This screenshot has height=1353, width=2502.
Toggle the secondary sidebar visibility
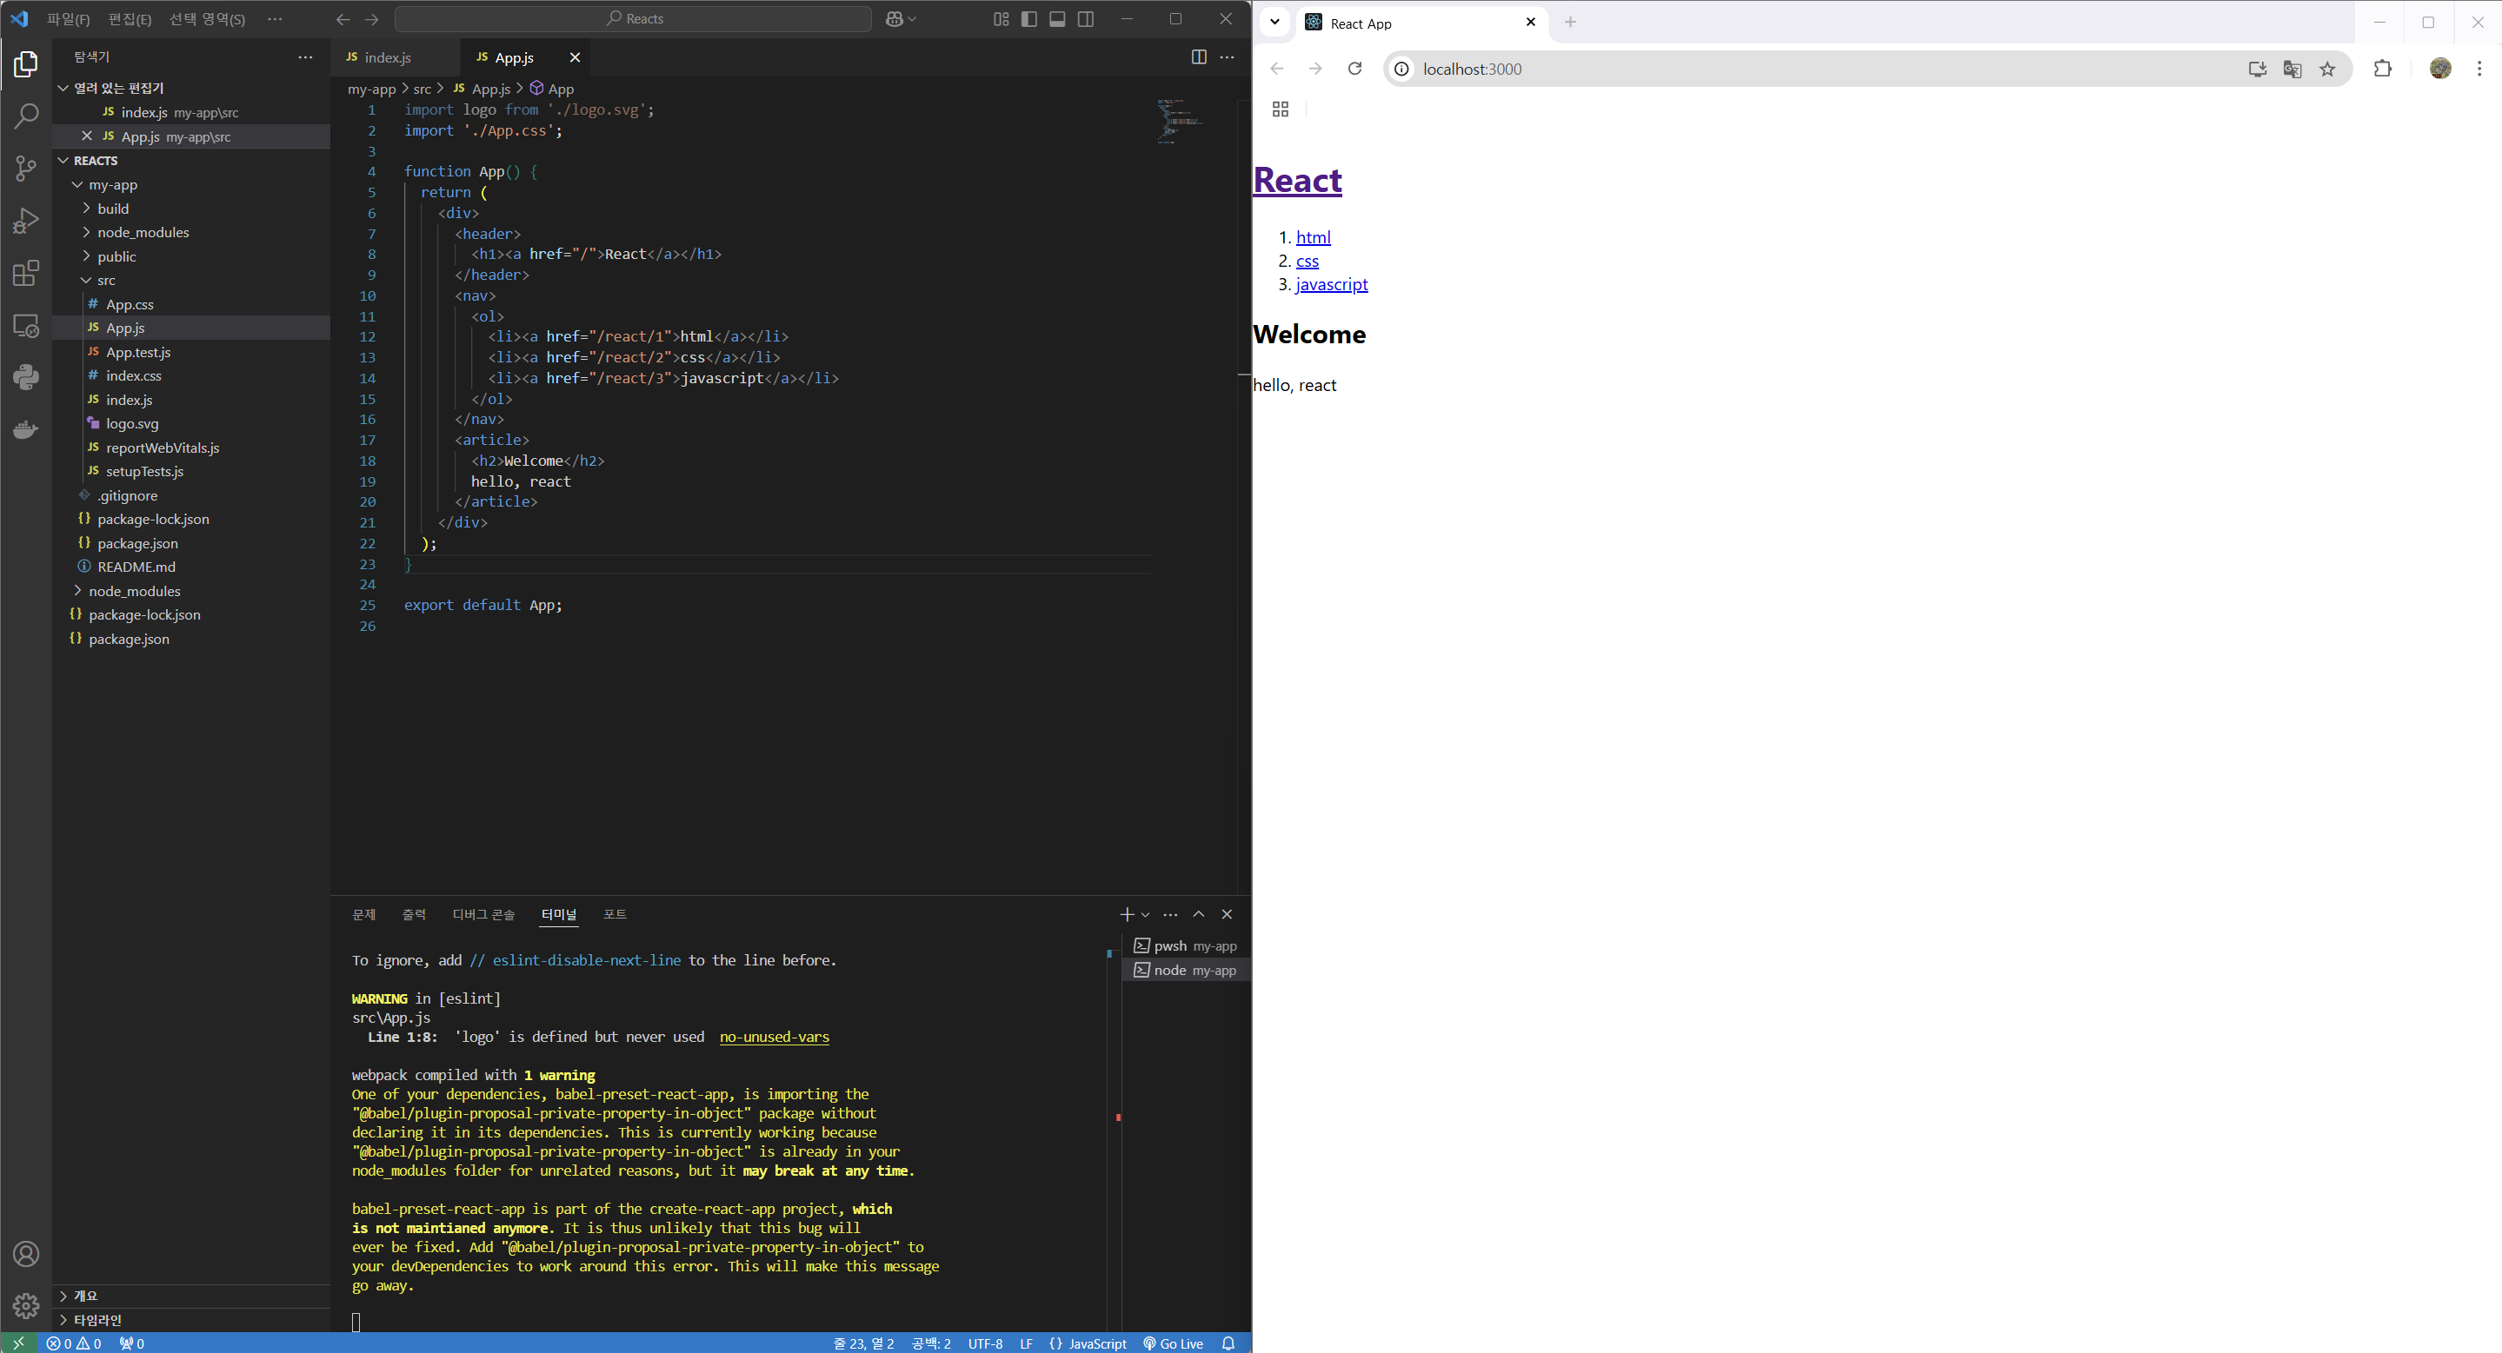[x=1086, y=19]
